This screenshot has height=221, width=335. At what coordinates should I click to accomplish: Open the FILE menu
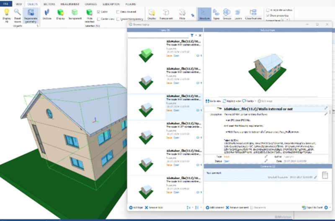click(x=6, y=4)
